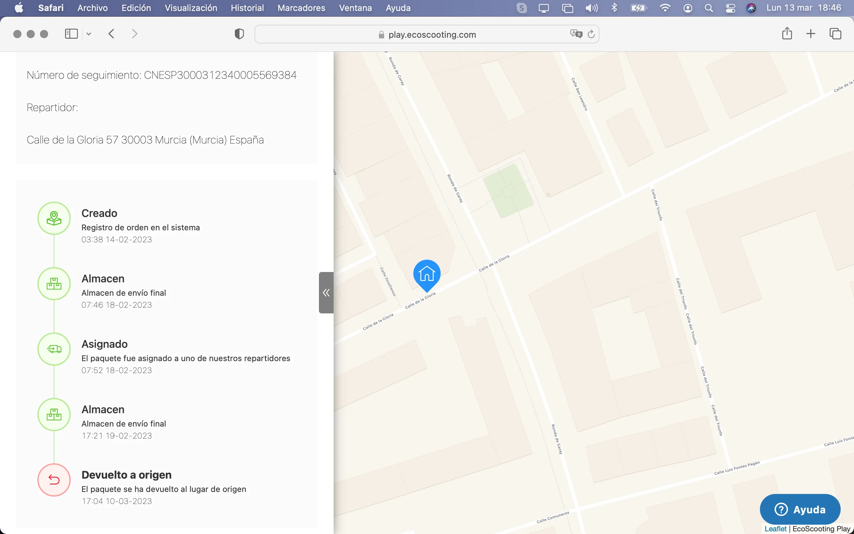Open macOS Control Center toggles
Viewport: 854px width, 534px height.
point(730,8)
